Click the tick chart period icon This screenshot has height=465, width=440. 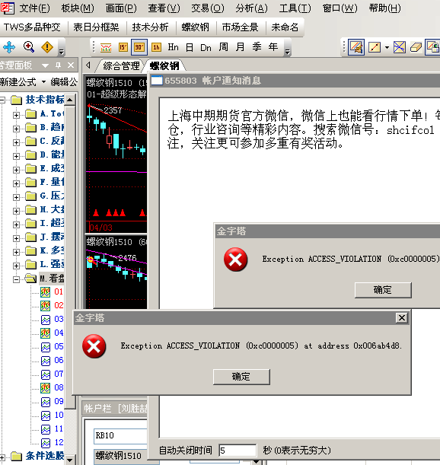point(106,47)
